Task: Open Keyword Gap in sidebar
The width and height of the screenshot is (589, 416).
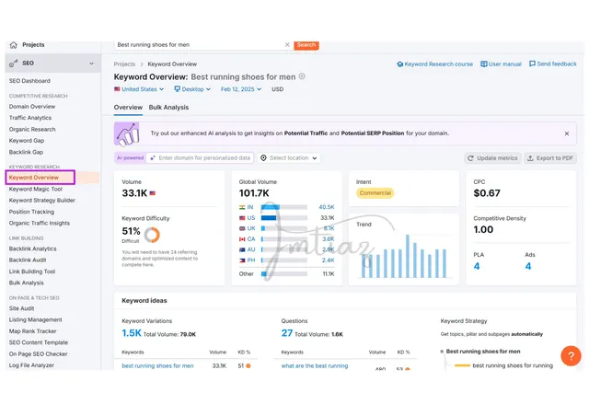Action: pos(27,141)
